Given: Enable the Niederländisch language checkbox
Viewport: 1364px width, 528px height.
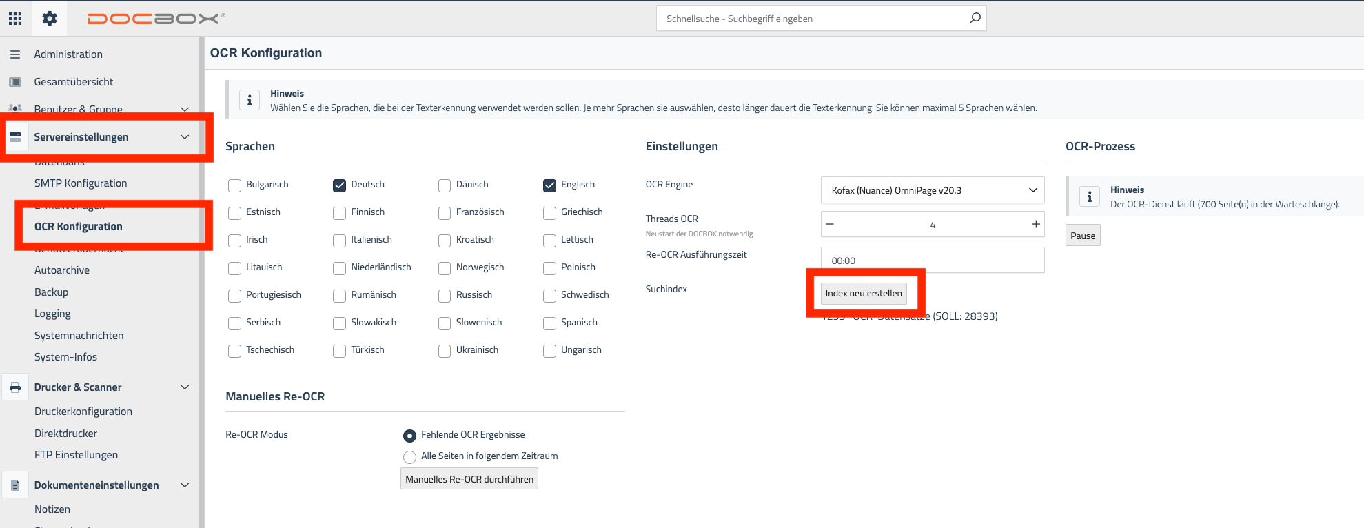Looking at the screenshot, I should point(339,268).
